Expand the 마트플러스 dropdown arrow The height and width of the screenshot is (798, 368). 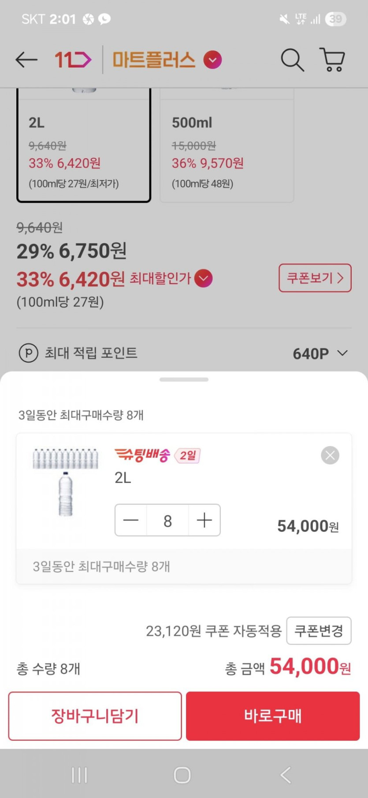(x=212, y=60)
